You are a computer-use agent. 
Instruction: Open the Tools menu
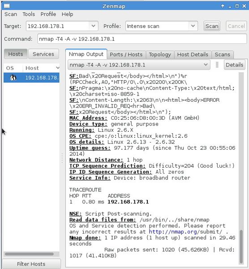(x=29, y=14)
